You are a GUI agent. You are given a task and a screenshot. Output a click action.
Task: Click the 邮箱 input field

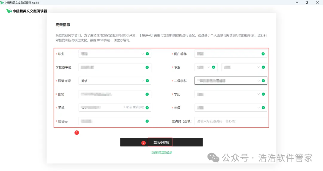pos(115,94)
